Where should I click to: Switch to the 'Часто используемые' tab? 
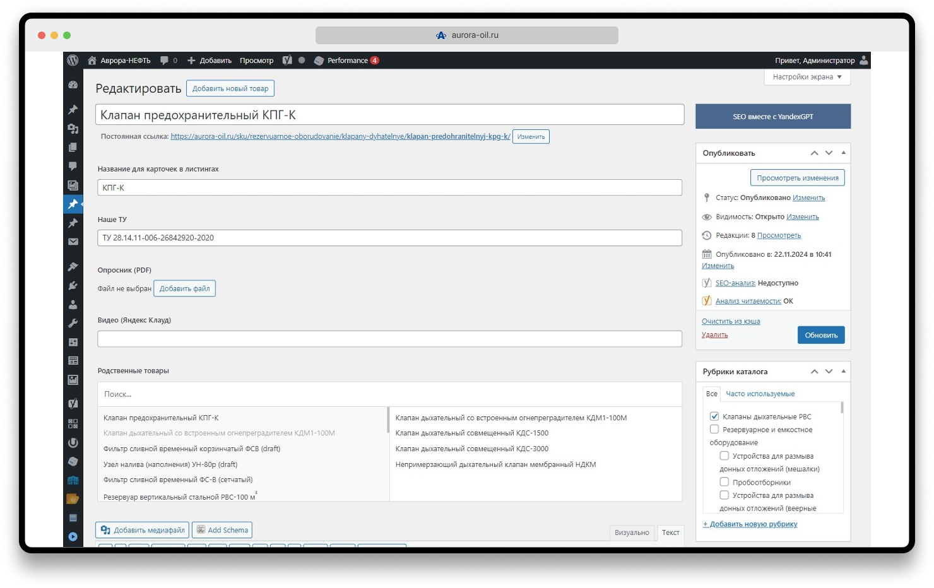point(760,394)
